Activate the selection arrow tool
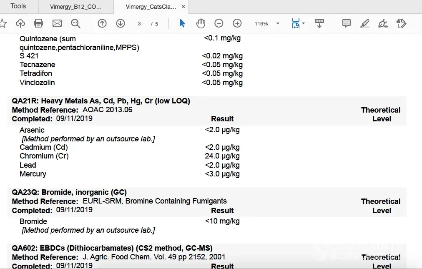Image resolution: width=422 pixels, height=269 pixels. [x=182, y=23]
